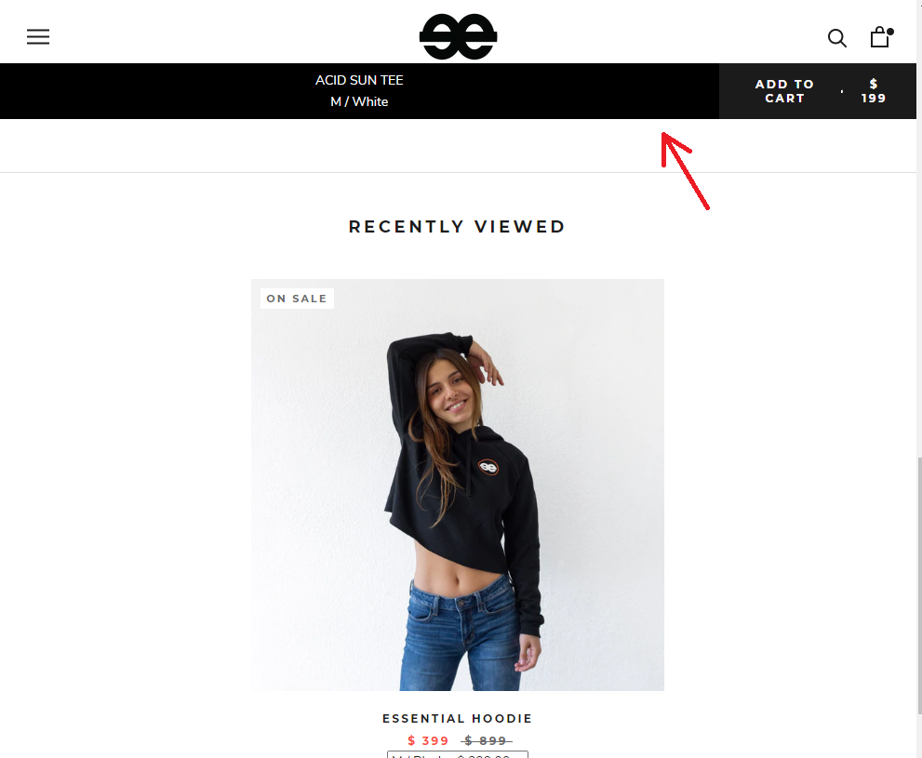Click the RECENTLY VIEWED heading

458,227
